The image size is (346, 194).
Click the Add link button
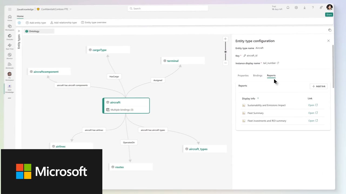click(x=319, y=86)
